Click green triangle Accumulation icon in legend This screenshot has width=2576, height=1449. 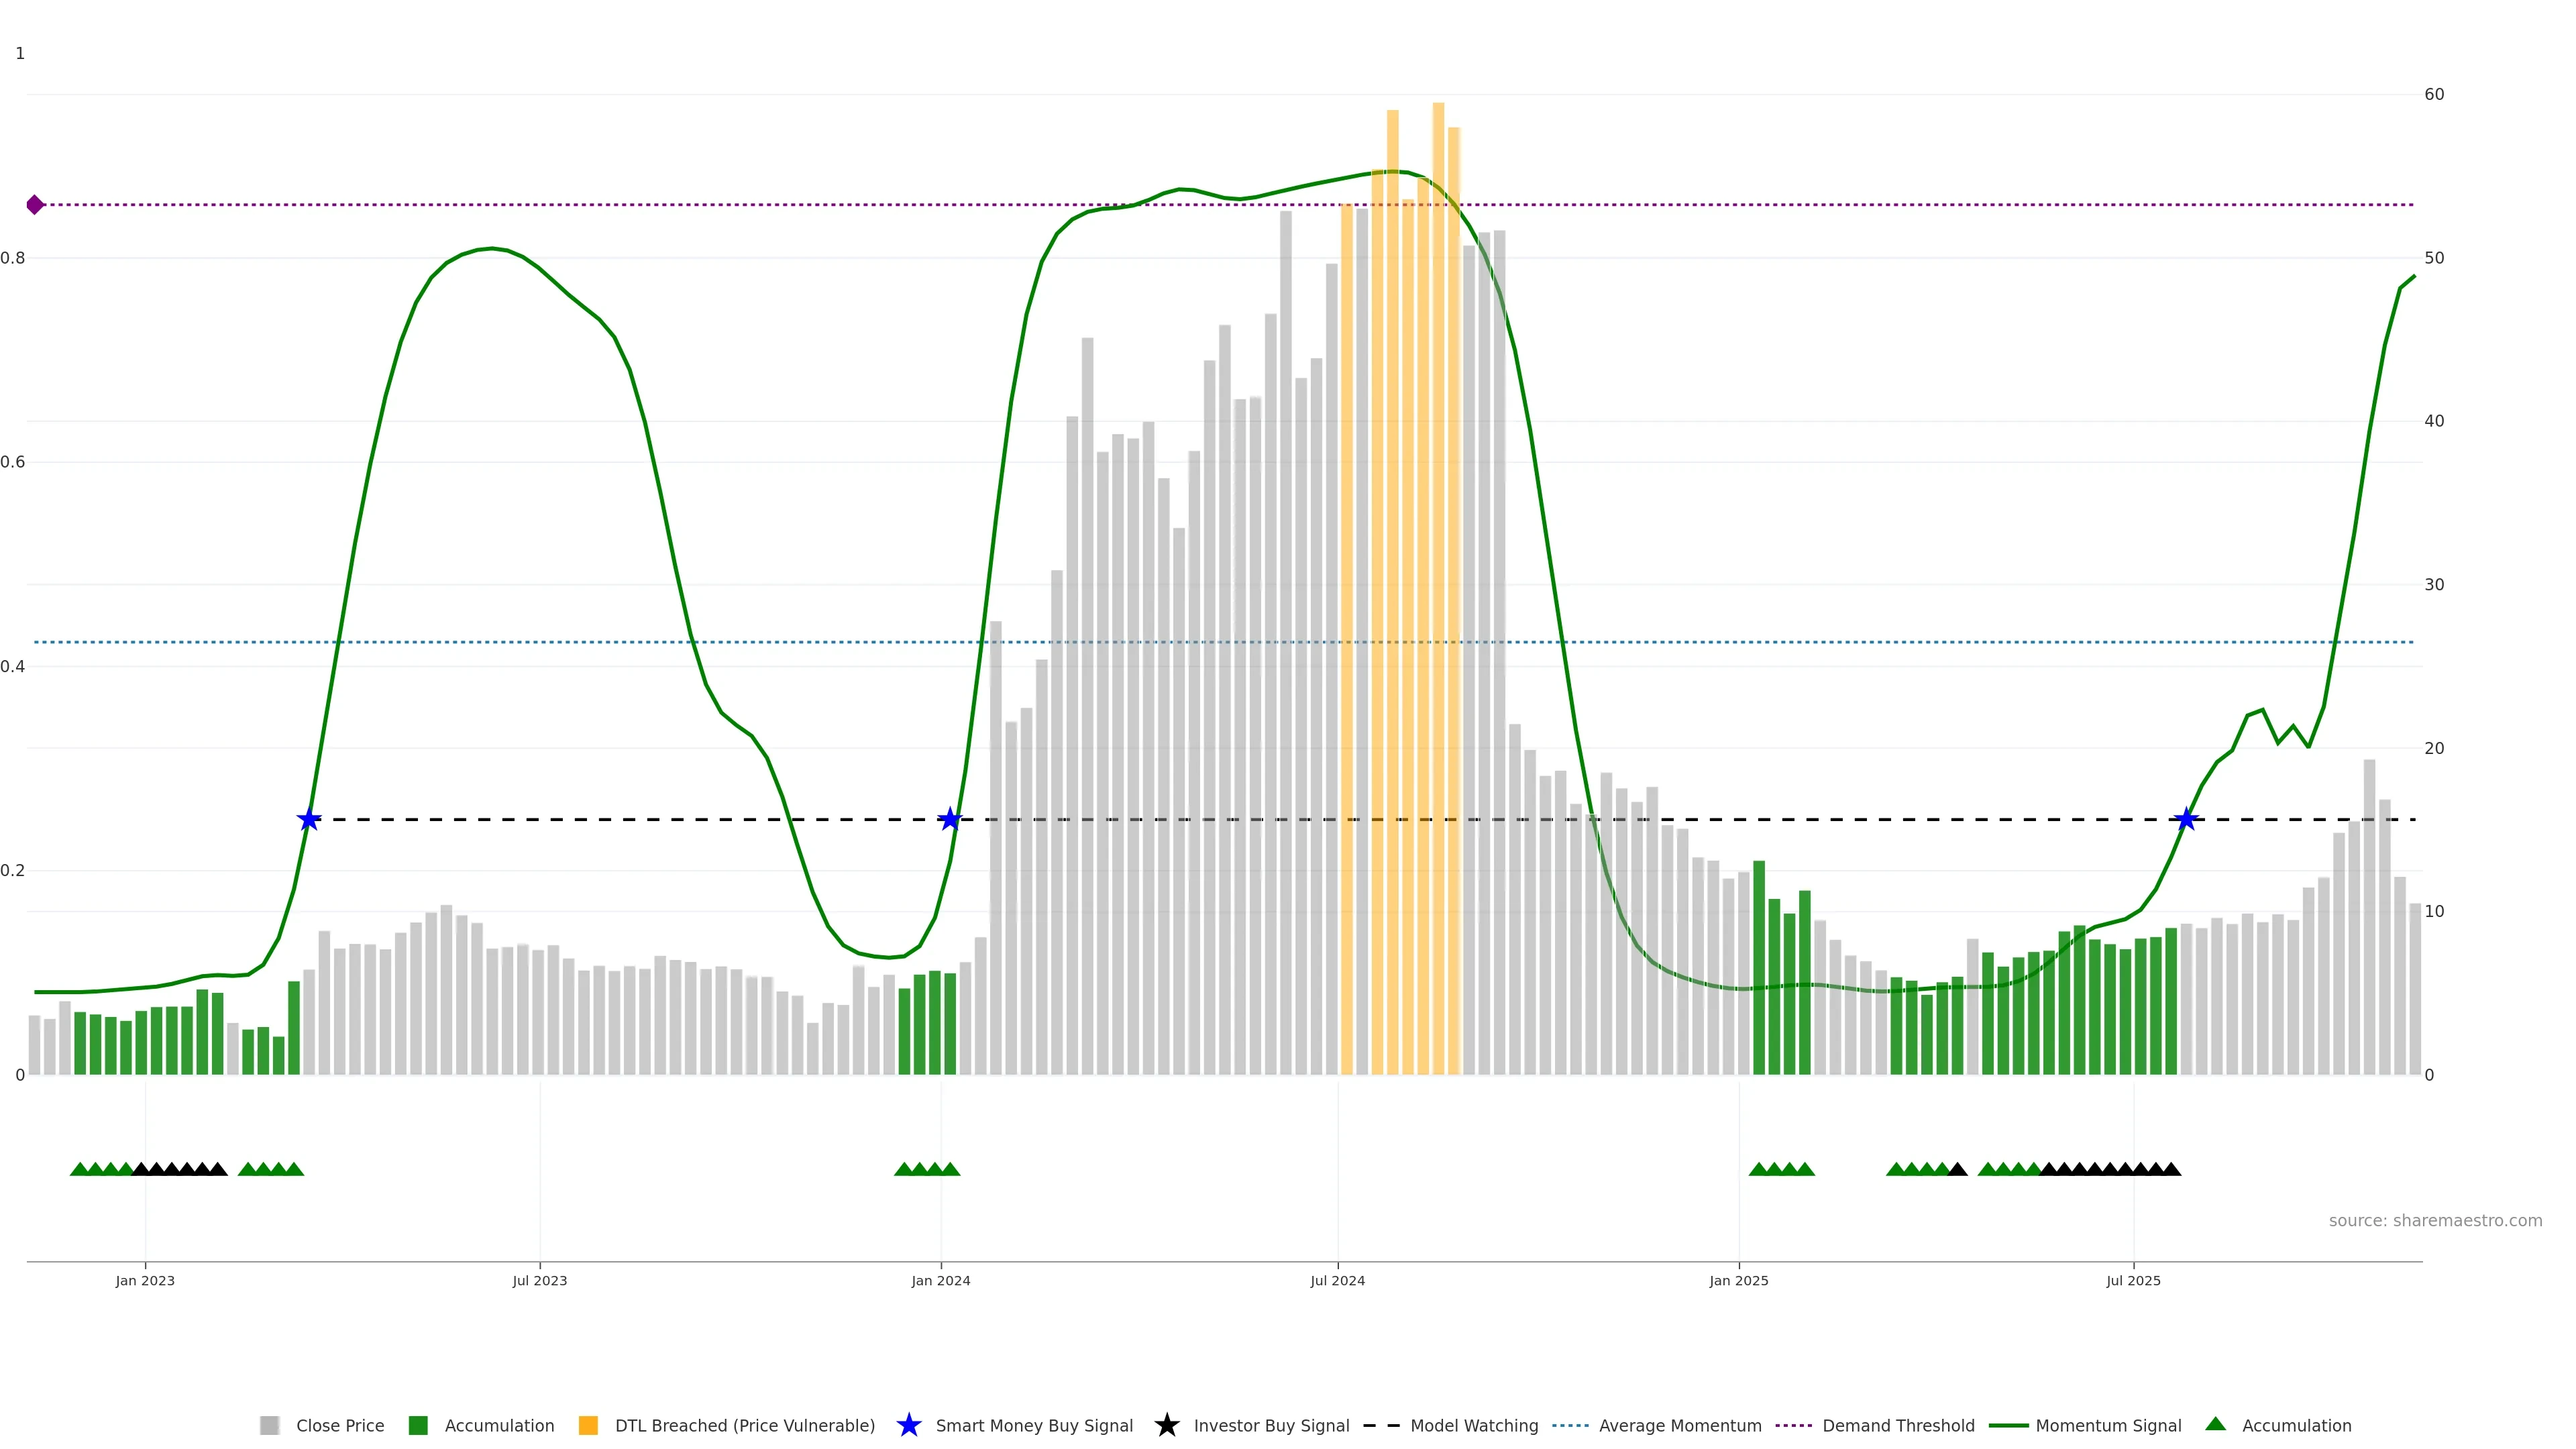2215,1424
